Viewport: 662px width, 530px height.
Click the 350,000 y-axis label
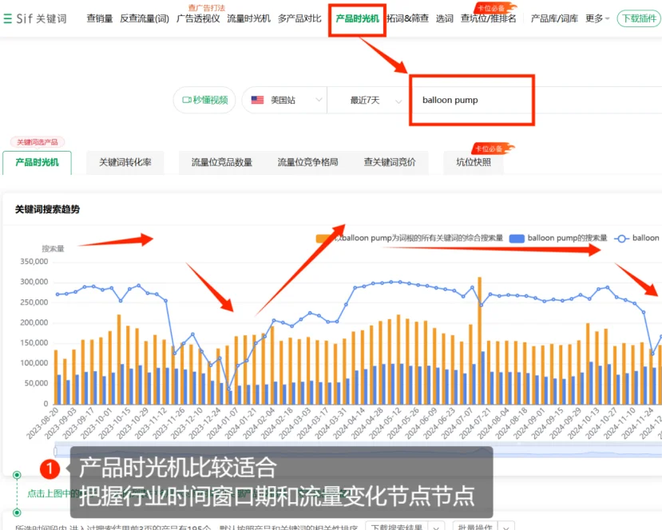pyautogui.click(x=34, y=262)
